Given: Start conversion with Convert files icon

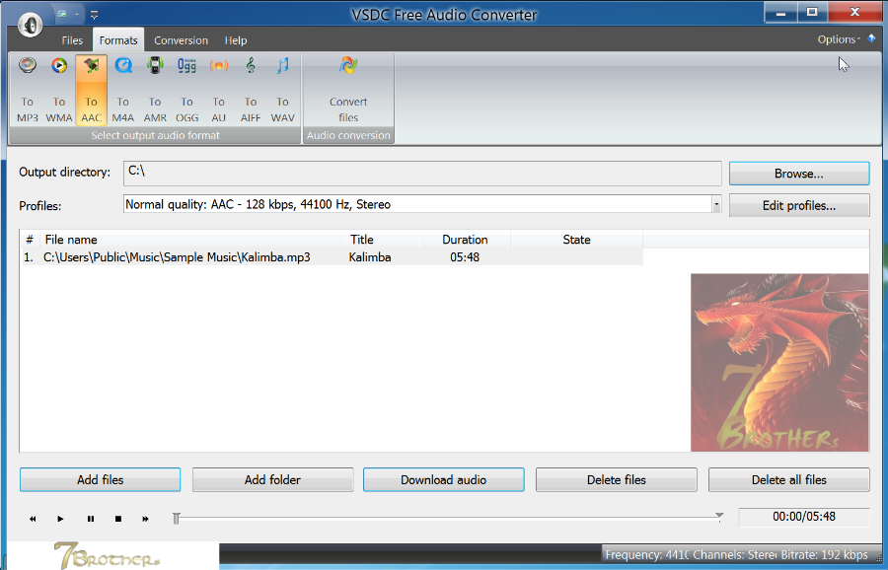Looking at the screenshot, I should pyautogui.click(x=348, y=90).
